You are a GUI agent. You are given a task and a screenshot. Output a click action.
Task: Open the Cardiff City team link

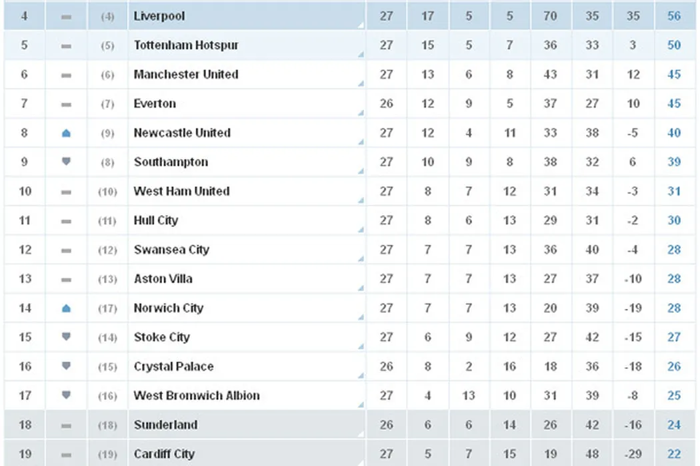(164, 454)
